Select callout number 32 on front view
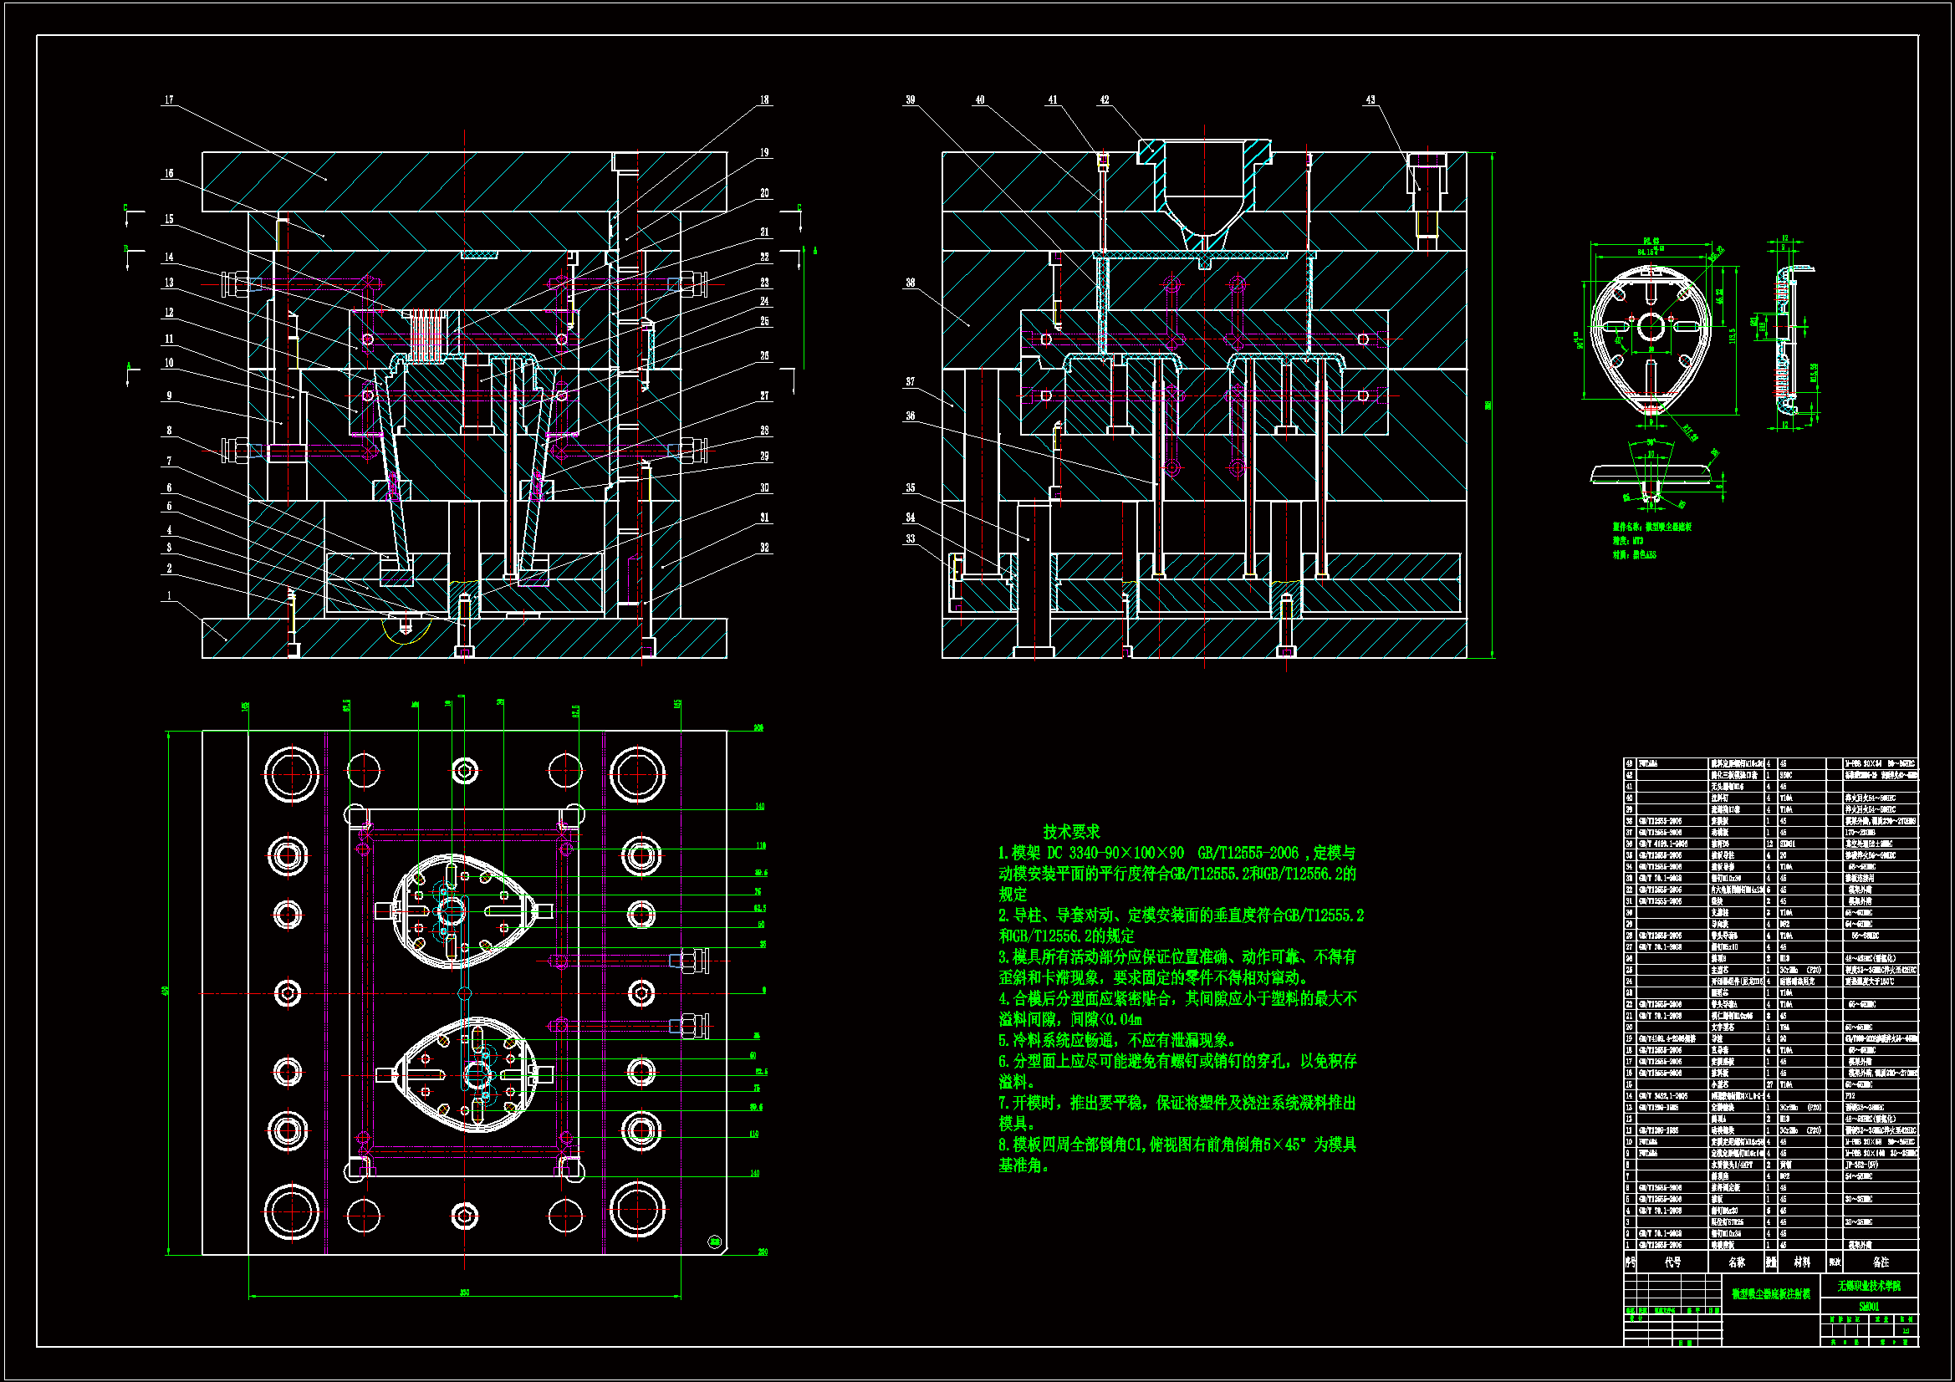 (x=764, y=548)
